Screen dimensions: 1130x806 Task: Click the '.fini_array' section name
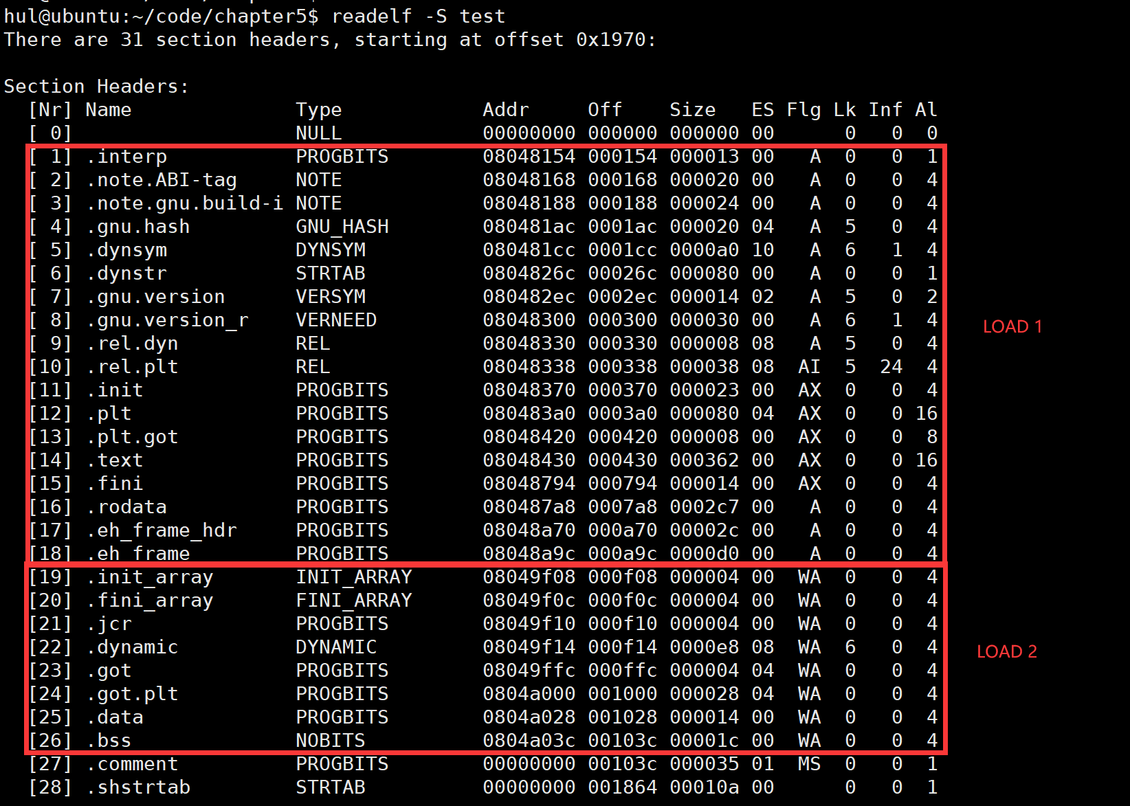(150, 601)
